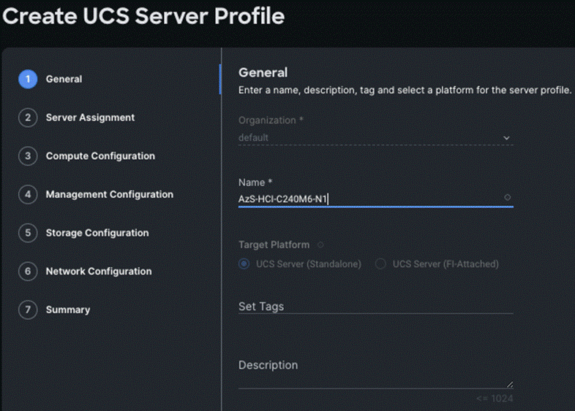Open the default Organization combo box
The image size is (575, 411).
coord(376,138)
